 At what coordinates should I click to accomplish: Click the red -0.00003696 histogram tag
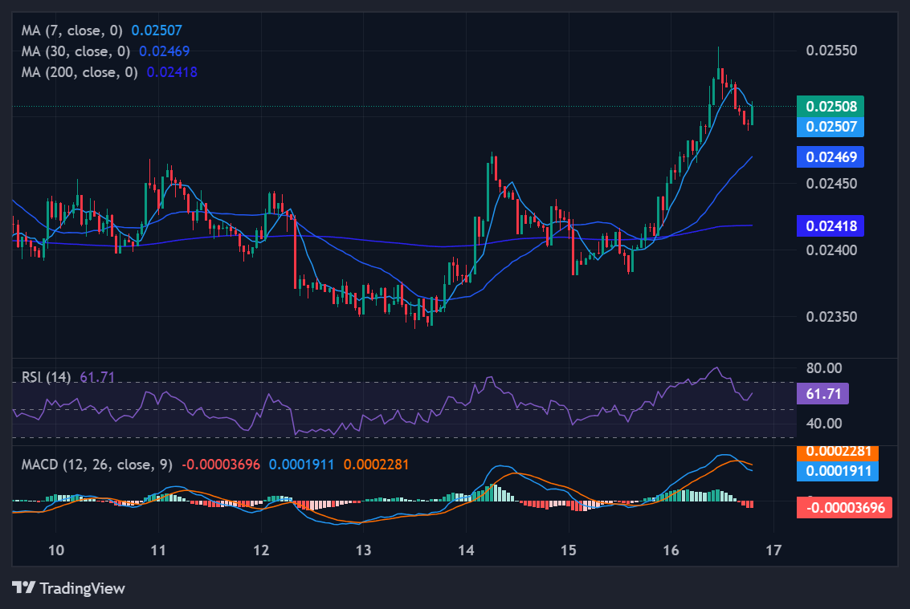click(x=843, y=507)
